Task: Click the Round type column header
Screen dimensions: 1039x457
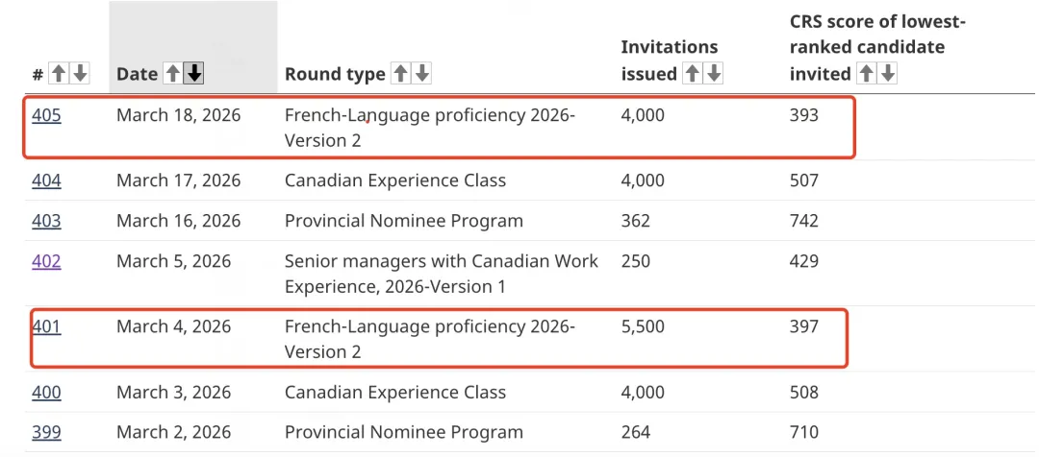Action: coord(334,74)
